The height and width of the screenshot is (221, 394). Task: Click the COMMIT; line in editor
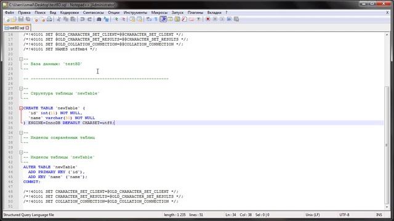click(31, 182)
